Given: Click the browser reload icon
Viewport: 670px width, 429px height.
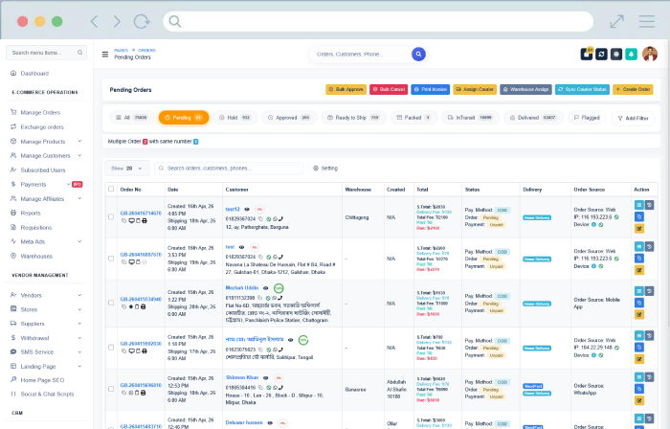Looking at the screenshot, I should point(141,21).
